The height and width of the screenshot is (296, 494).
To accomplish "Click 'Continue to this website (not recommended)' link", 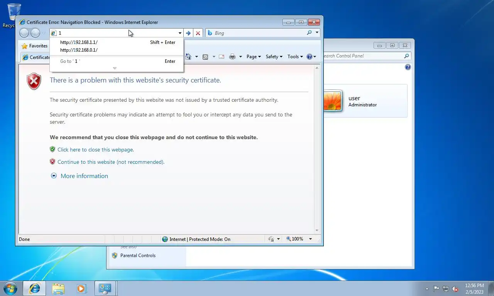I will click(x=111, y=162).
